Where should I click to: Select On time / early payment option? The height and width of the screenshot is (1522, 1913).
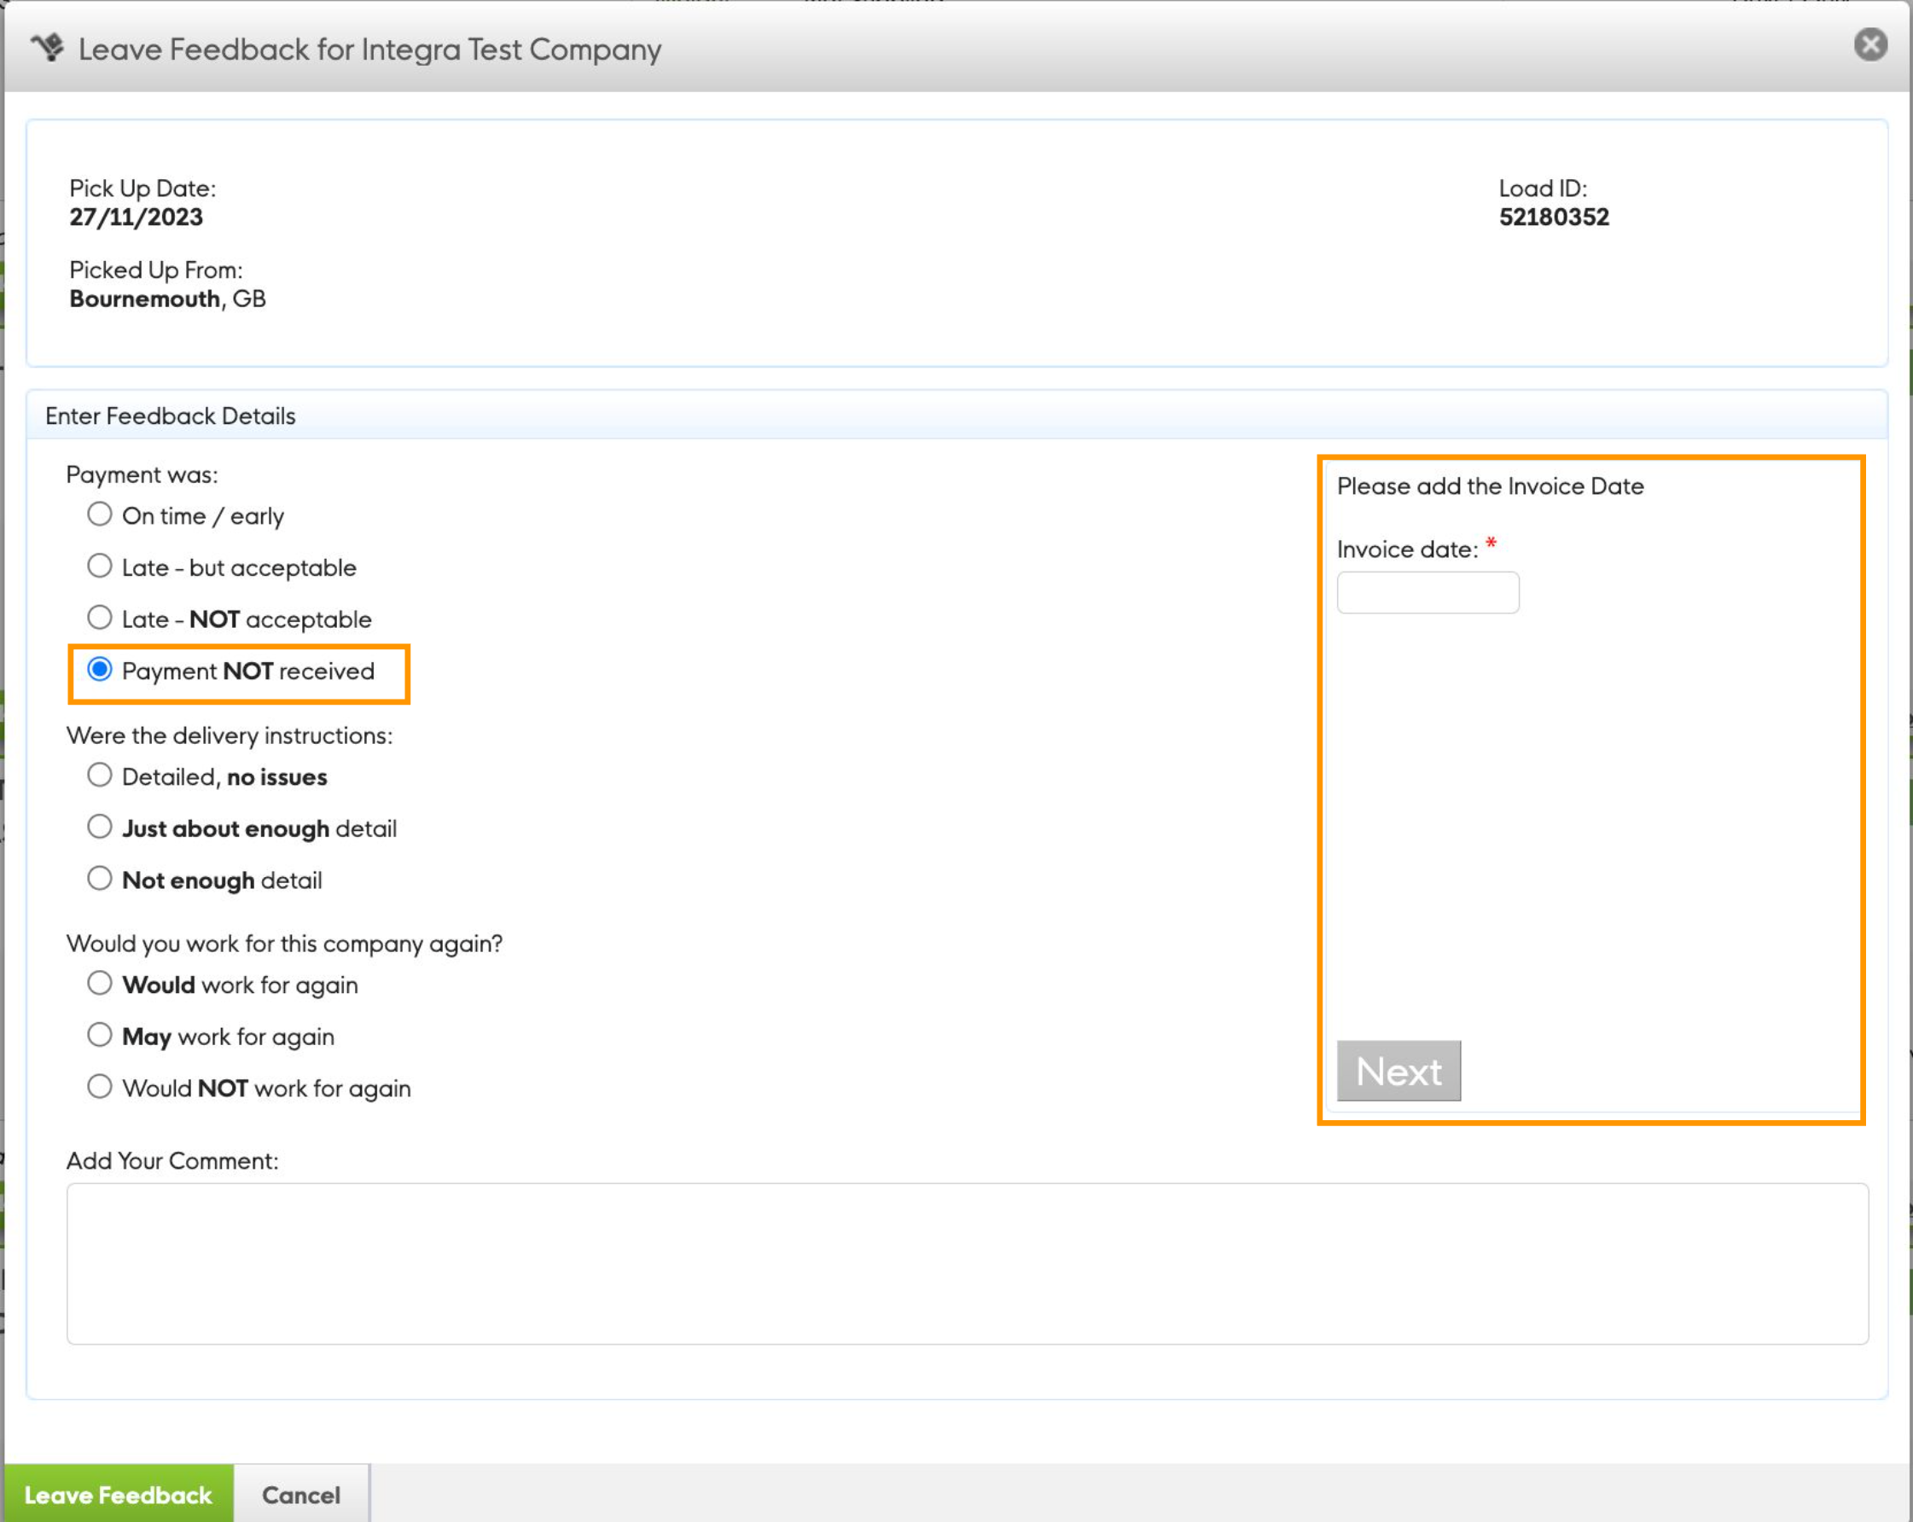coord(99,514)
